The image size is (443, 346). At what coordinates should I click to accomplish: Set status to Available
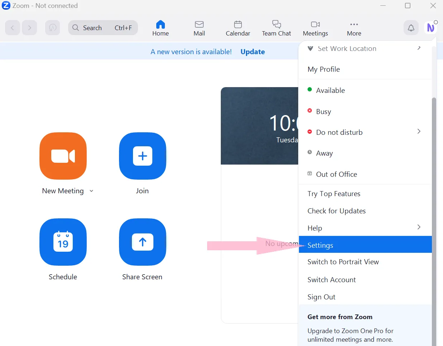click(x=365, y=90)
